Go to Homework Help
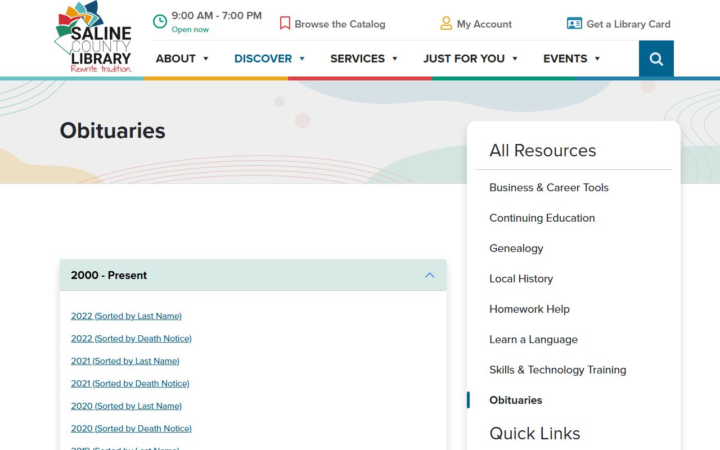The width and height of the screenshot is (720, 450). pyautogui.click(x=529, y=309)
